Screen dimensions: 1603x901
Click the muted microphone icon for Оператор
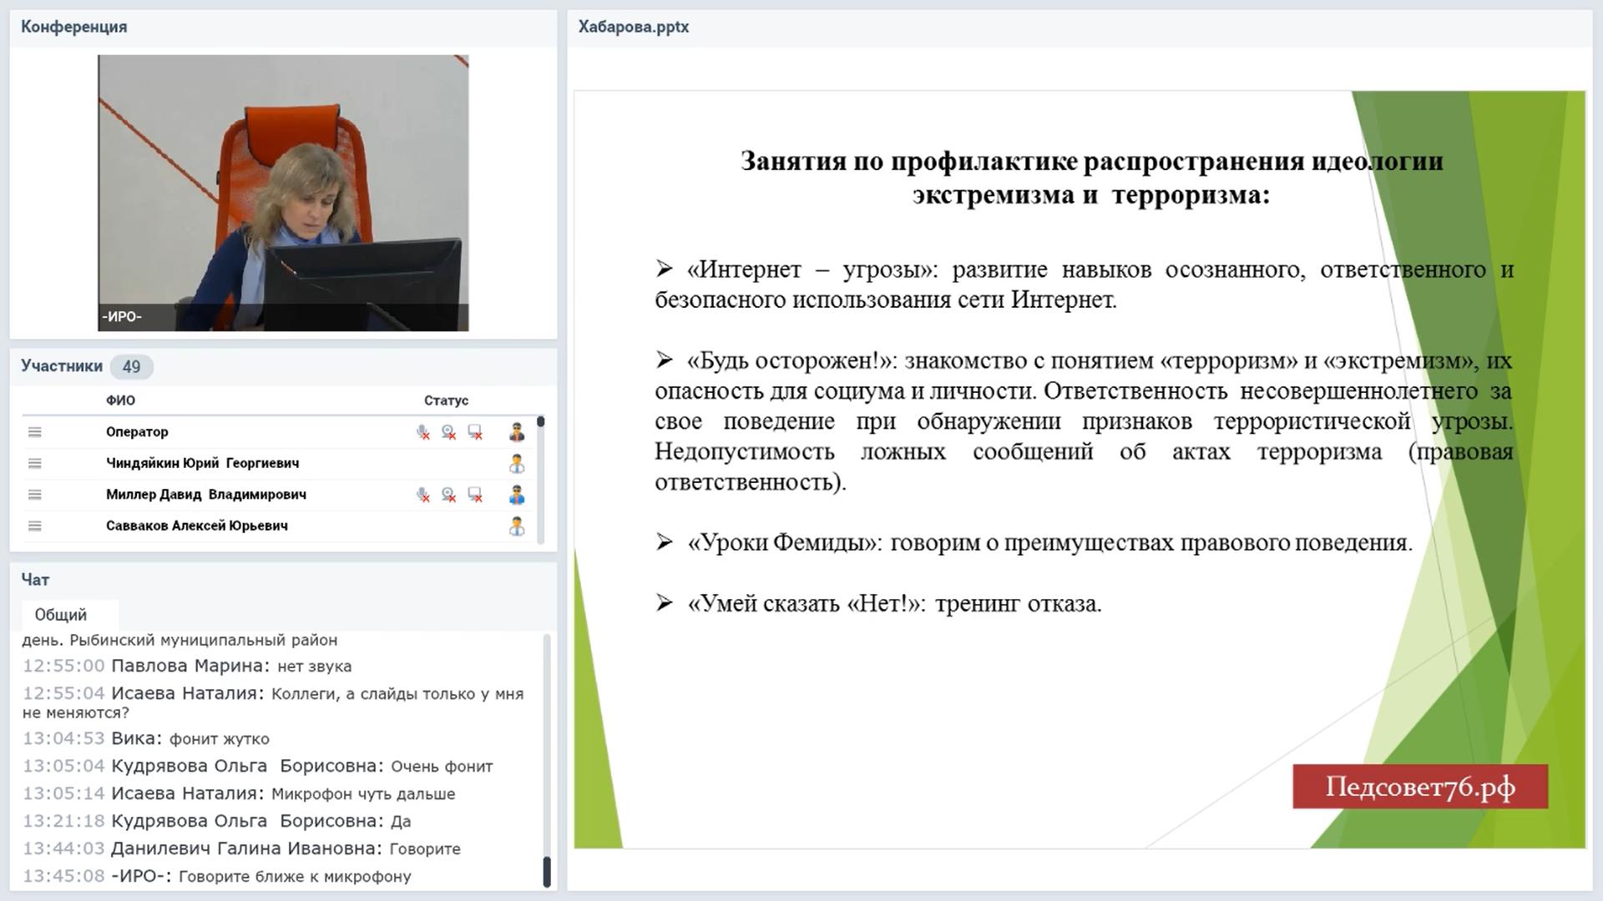pyautogui.click(x=423, y=432)
